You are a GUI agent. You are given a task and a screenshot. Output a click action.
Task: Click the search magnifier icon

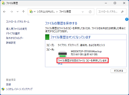pos(122,12)
